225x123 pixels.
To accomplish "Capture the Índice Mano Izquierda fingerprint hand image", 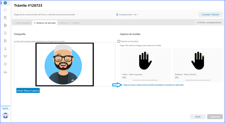I will click(145, 61).
